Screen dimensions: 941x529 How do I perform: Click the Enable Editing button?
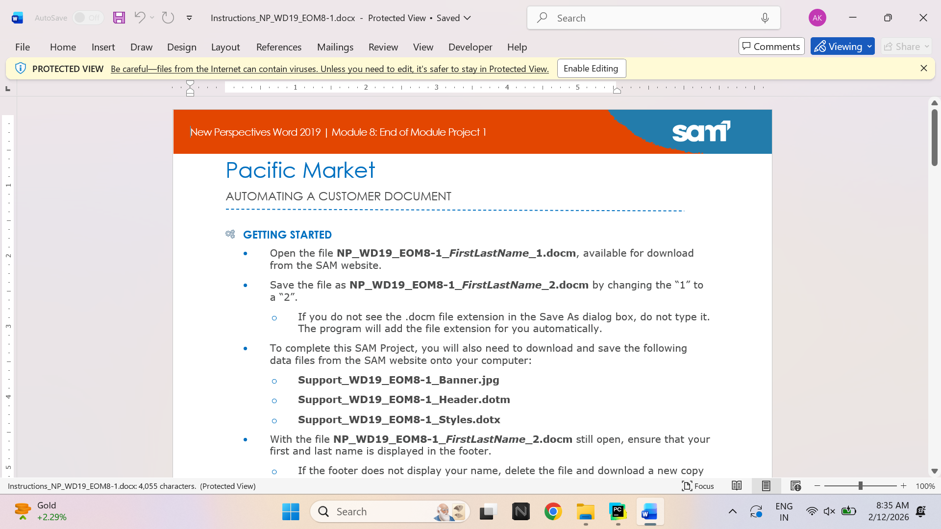591,69
